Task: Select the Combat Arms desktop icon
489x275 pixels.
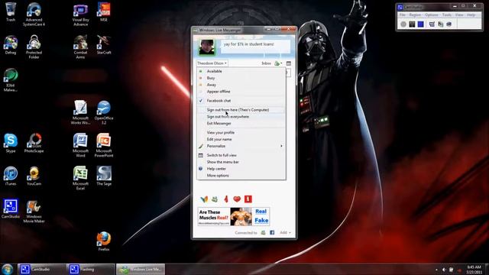Action: point(80,47)
